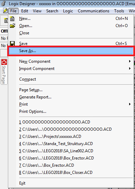Click the Start Page red arrow icon
This screenshot has height=189, width=135.
(x=4, y=62)
